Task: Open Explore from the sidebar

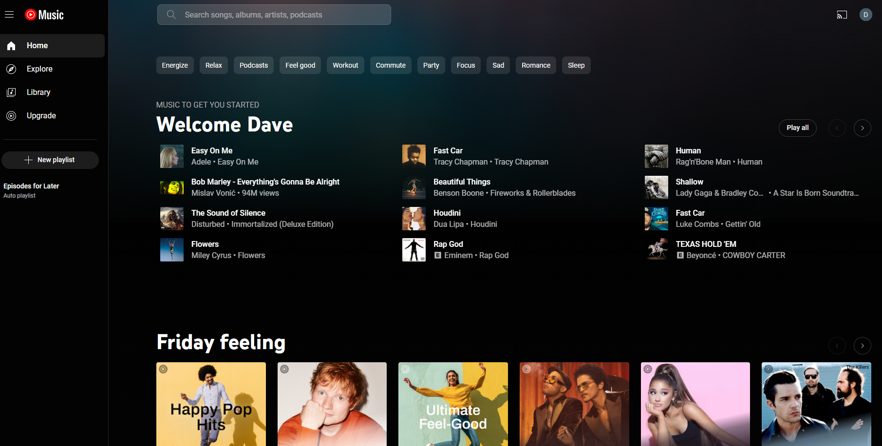Action: [x=39, y=69]
